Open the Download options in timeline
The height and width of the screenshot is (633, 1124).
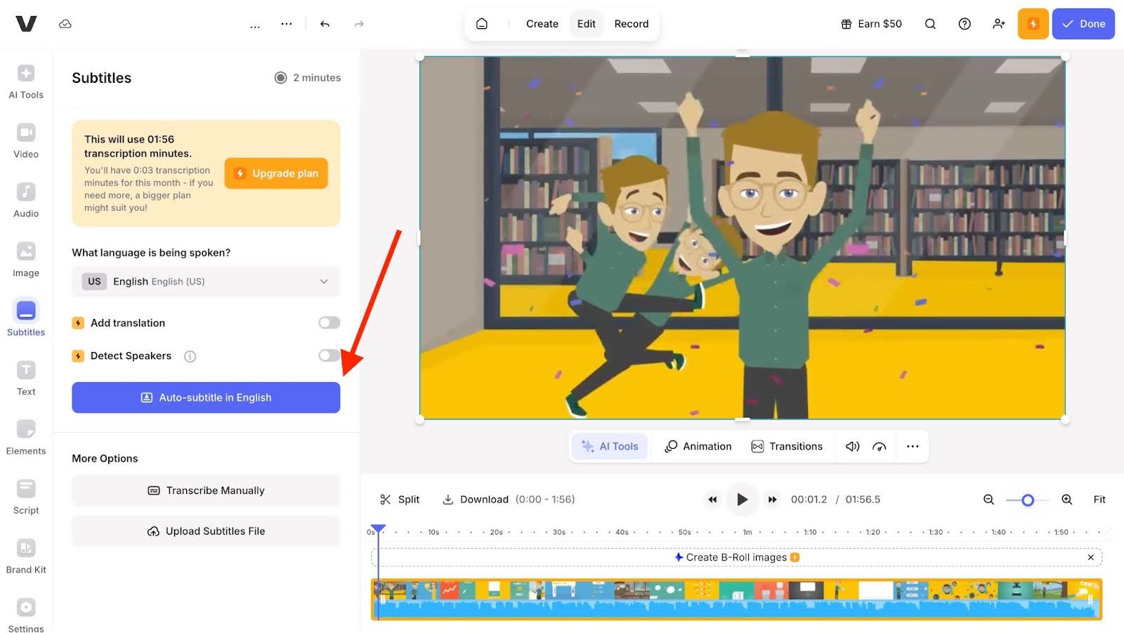click(476, 500)
